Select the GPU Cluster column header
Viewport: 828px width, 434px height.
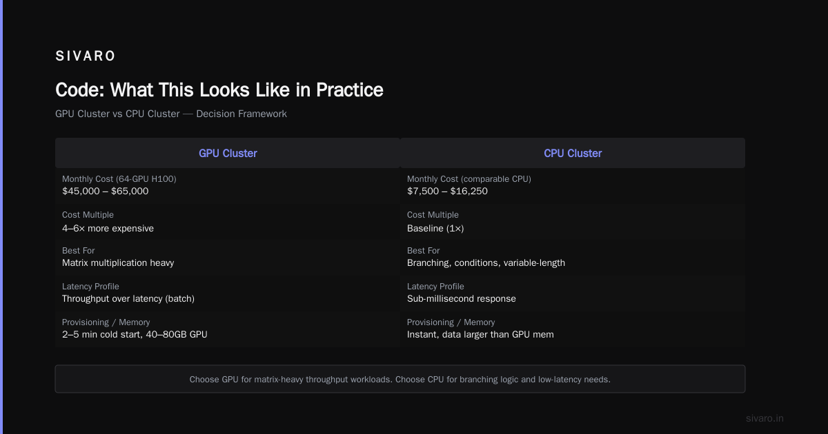(x=228, y=153)
